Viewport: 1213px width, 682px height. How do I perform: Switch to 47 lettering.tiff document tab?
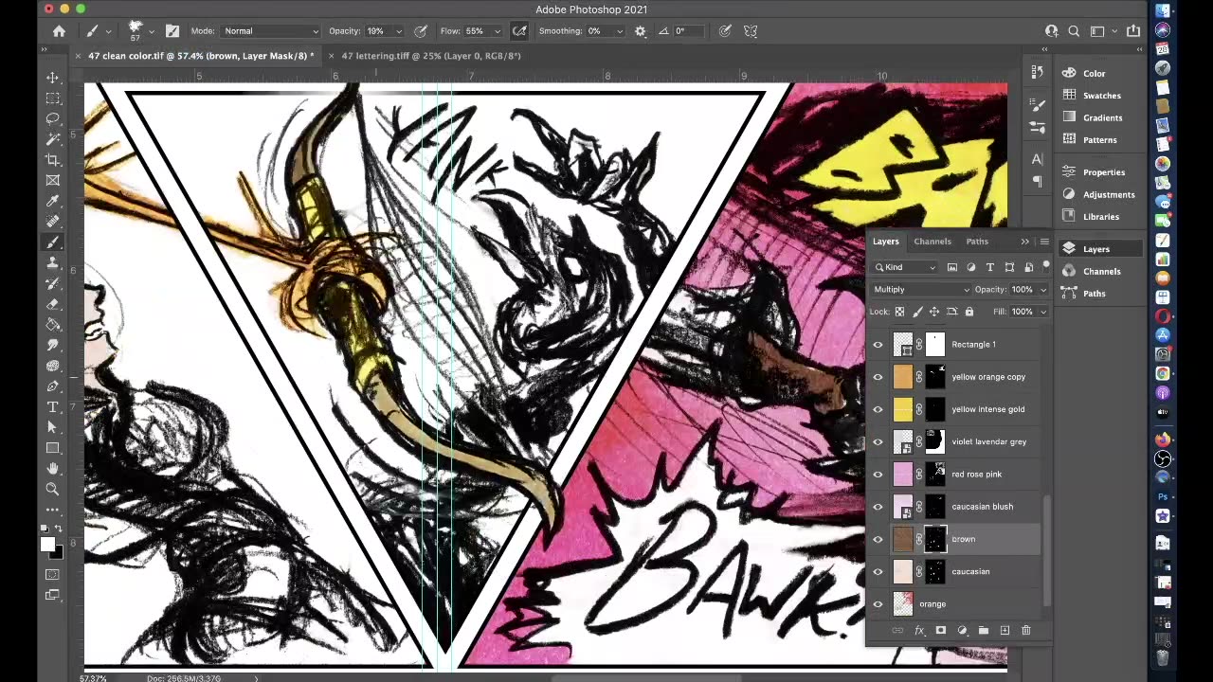click(430, 56)
